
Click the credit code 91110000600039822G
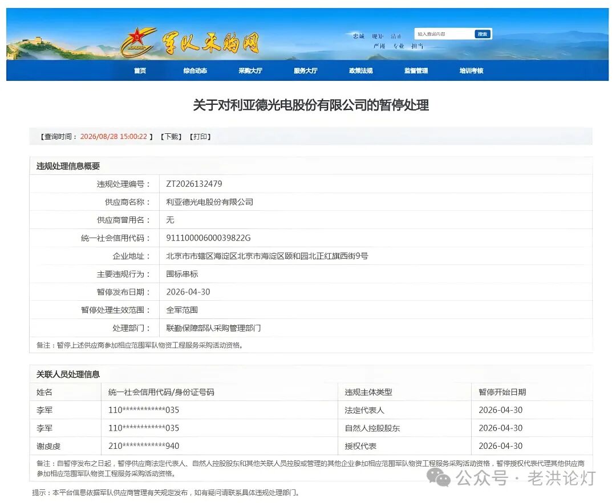coord(208,238)
